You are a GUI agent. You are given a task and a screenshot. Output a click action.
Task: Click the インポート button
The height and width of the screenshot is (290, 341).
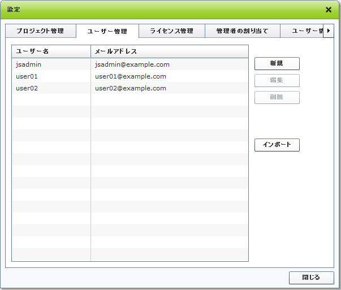tap(277, 145)
